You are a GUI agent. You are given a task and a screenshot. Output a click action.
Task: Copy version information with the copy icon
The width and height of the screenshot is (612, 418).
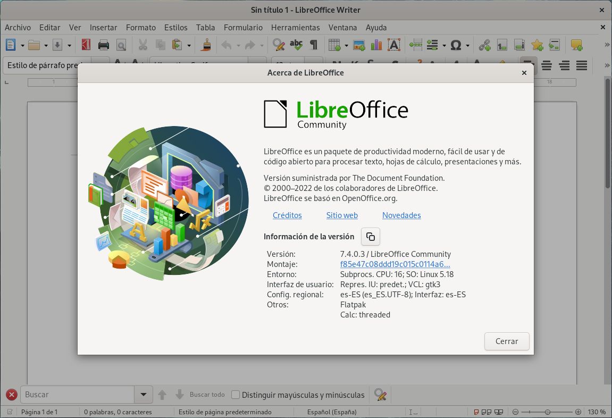click(x=371, y=237)
